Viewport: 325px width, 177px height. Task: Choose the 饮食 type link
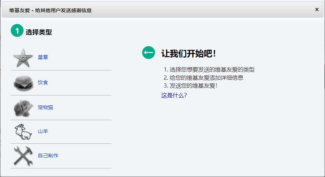point(43,82)
